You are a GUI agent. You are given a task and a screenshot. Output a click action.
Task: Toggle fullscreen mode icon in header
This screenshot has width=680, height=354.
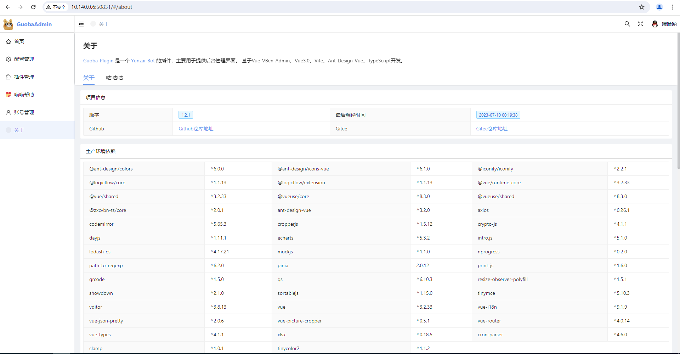point(640,24)
